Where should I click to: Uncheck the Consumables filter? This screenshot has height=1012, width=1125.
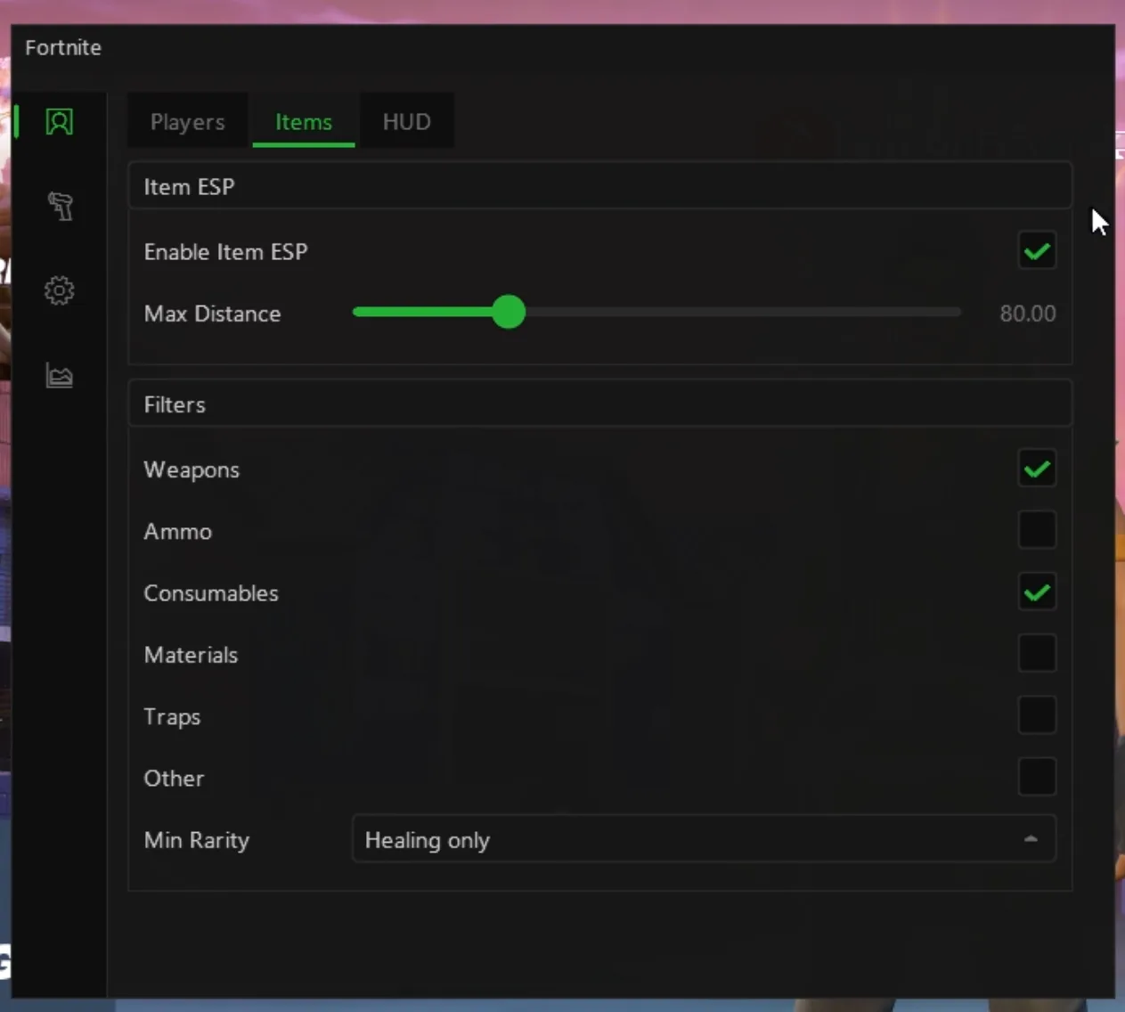pos(1037,592)
